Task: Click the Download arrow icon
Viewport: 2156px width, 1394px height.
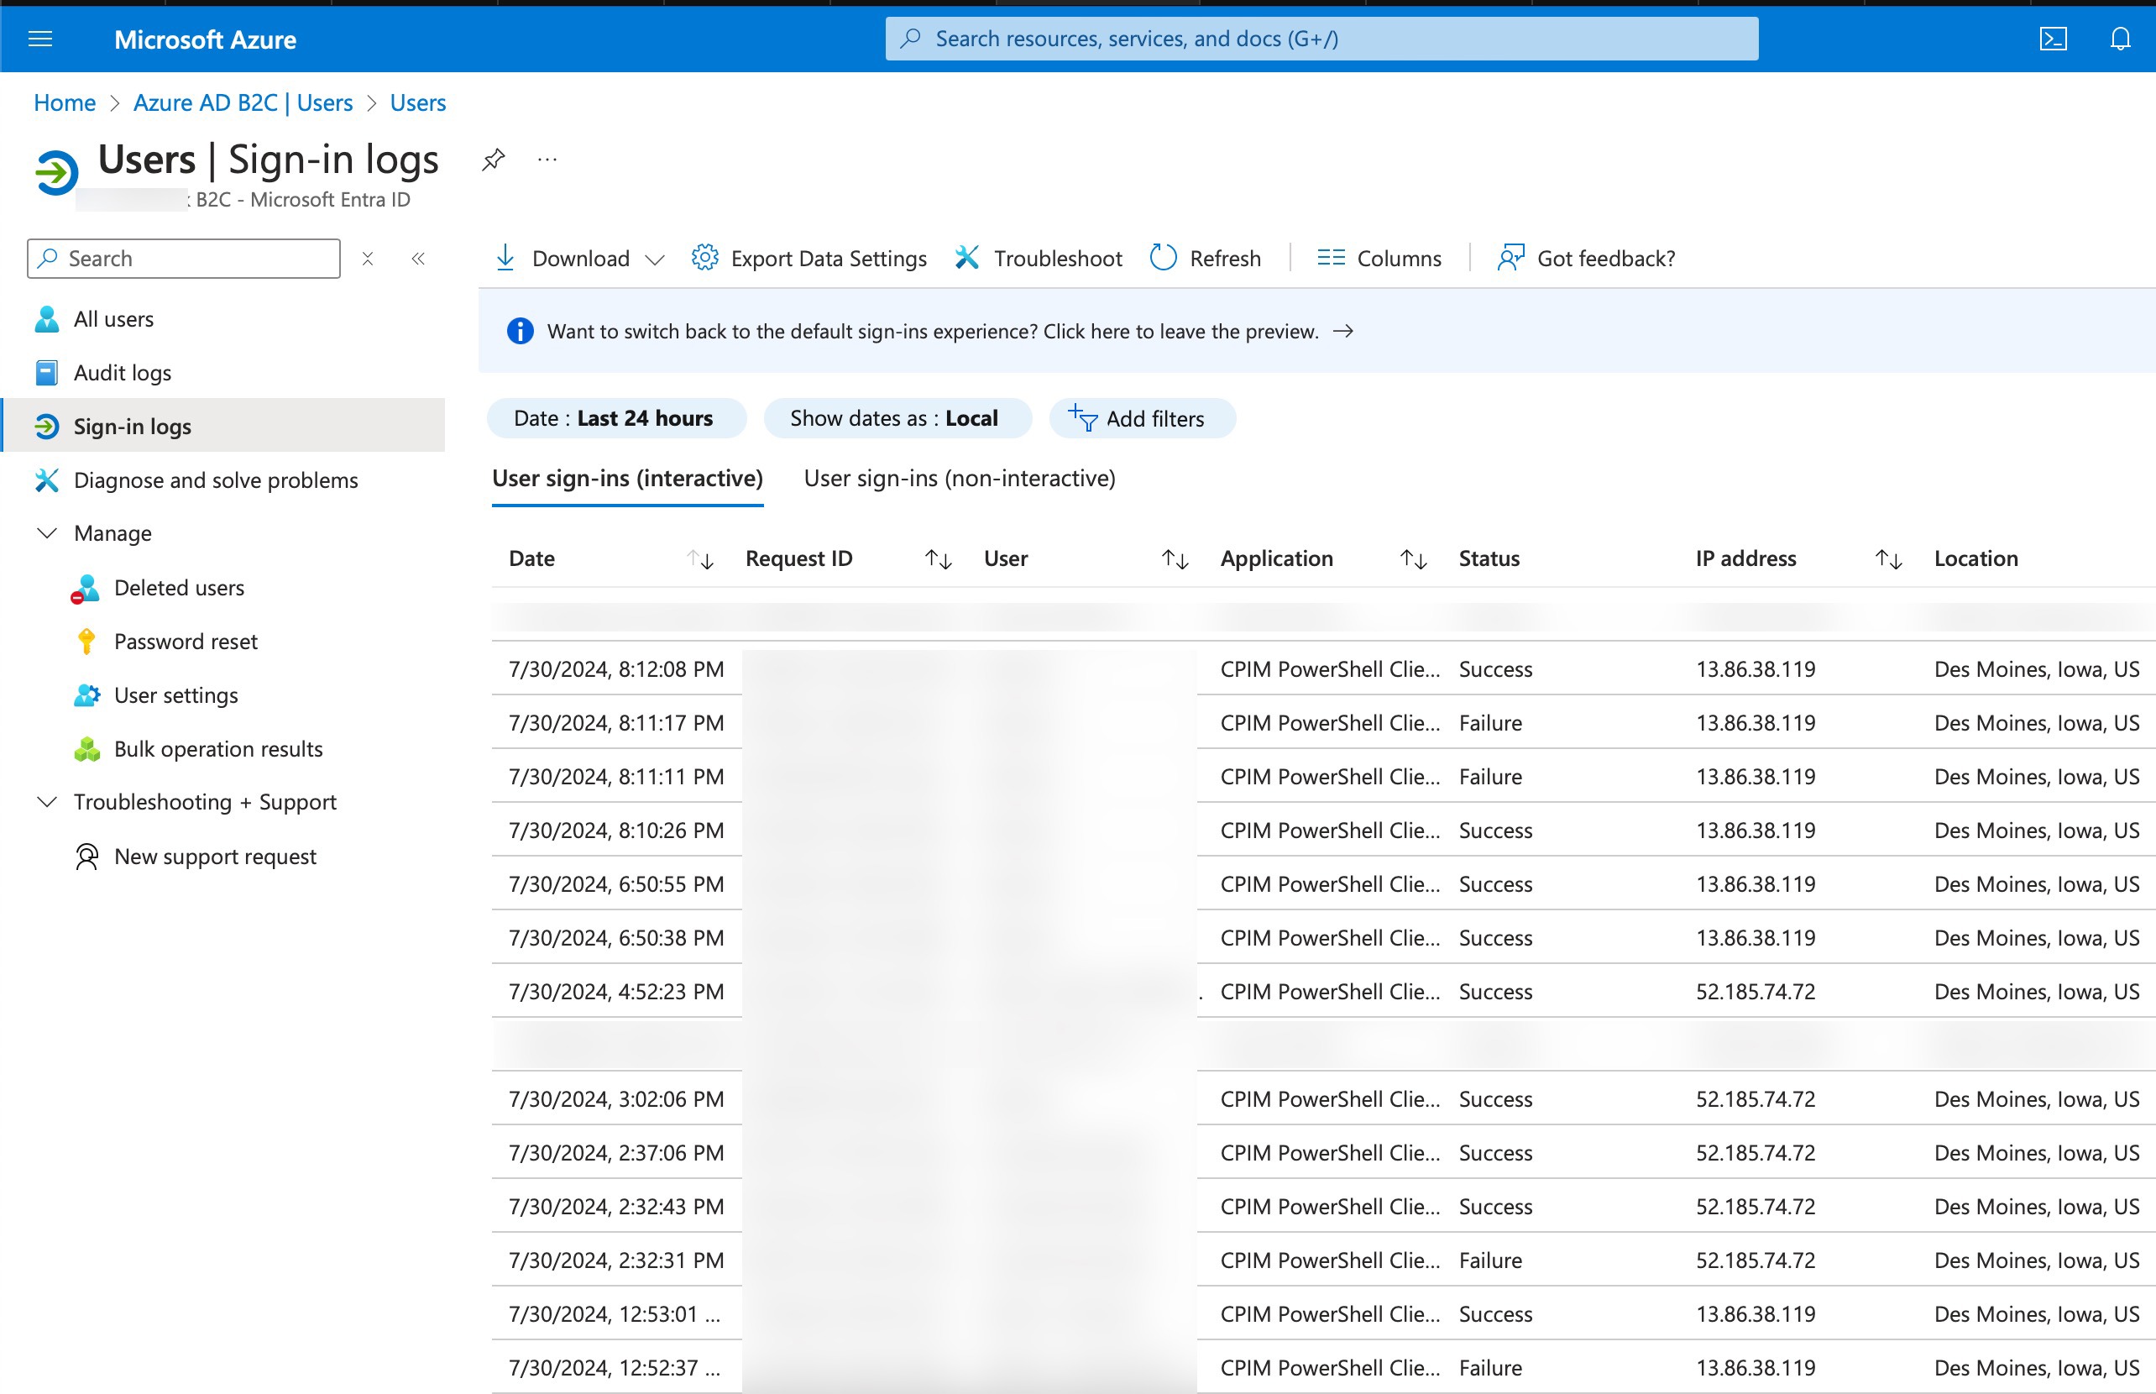Action: coord(505,258)
